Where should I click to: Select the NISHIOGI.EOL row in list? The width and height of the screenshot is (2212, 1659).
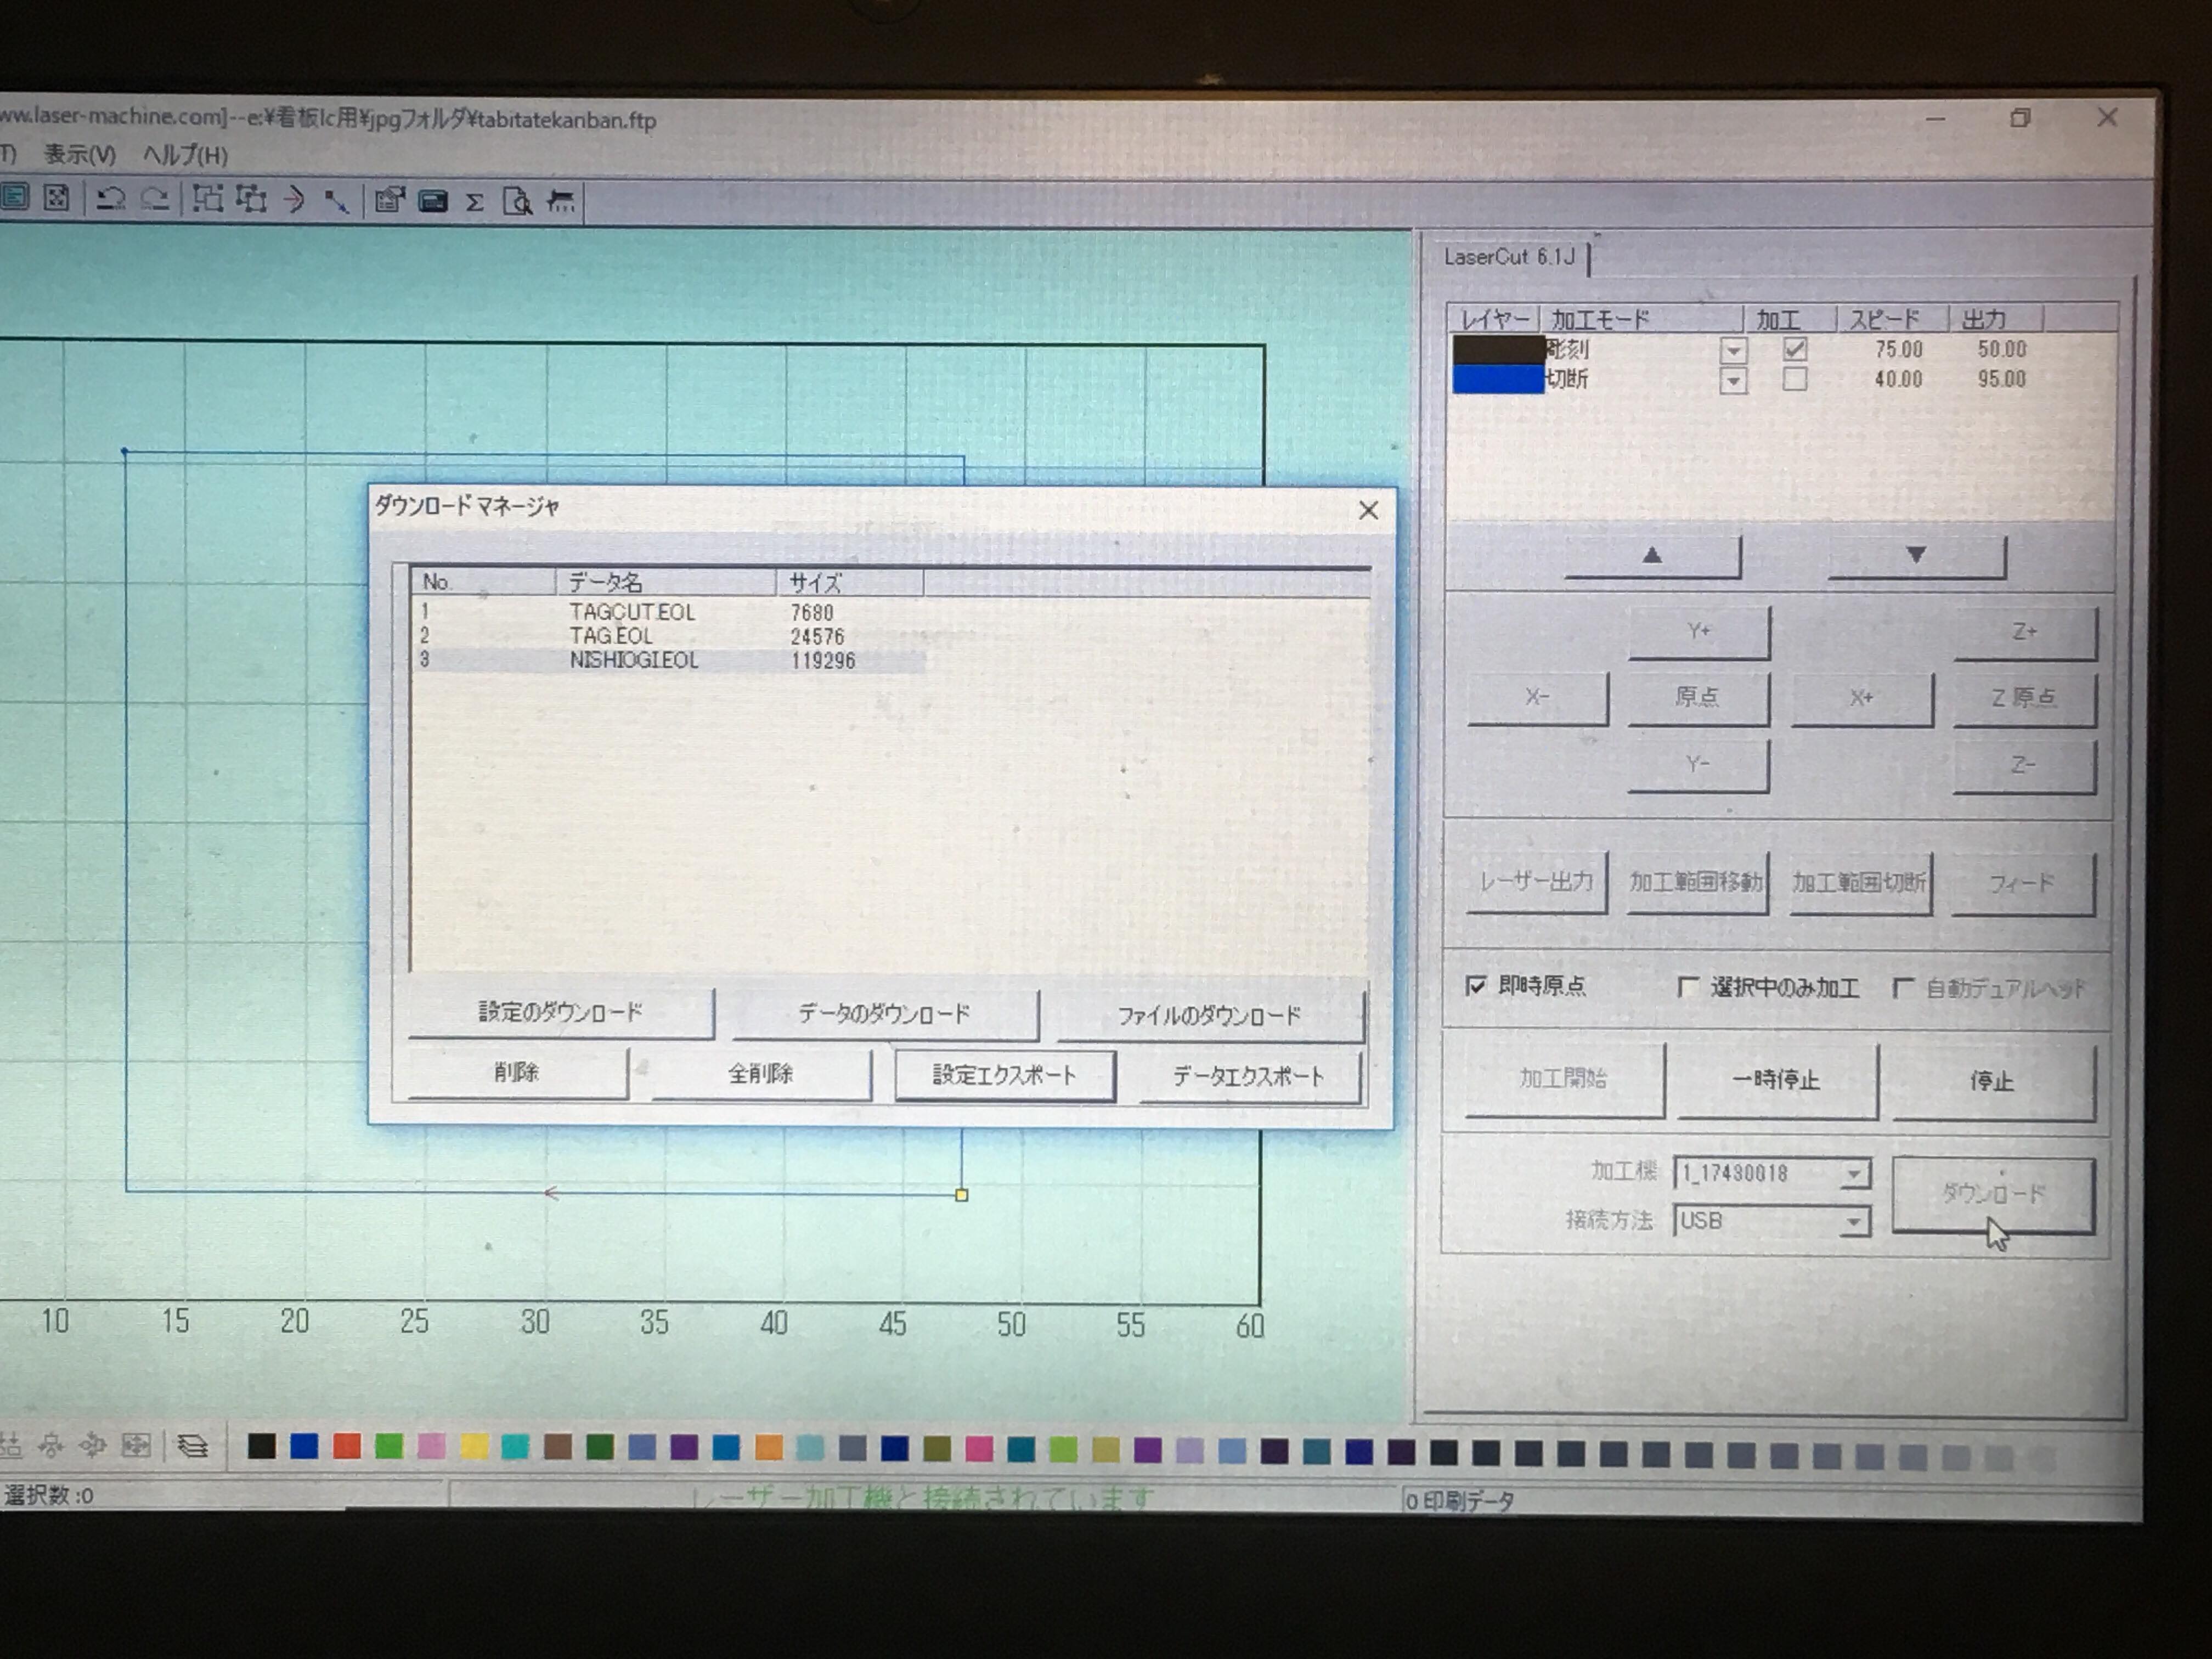[x=634, y=660]
